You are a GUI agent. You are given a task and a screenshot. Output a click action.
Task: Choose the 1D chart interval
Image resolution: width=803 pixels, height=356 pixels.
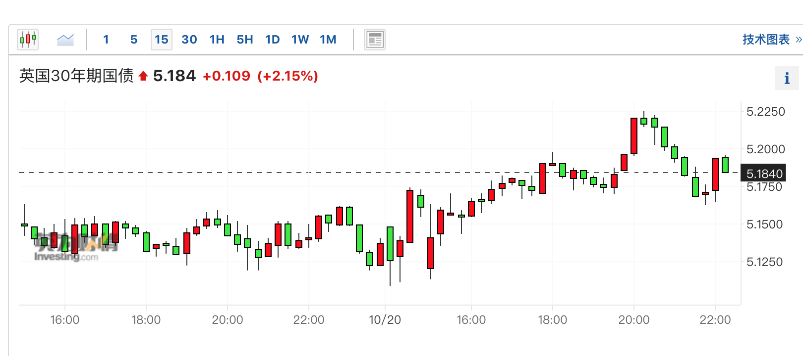pyautogui.click(x=273, y=40)
